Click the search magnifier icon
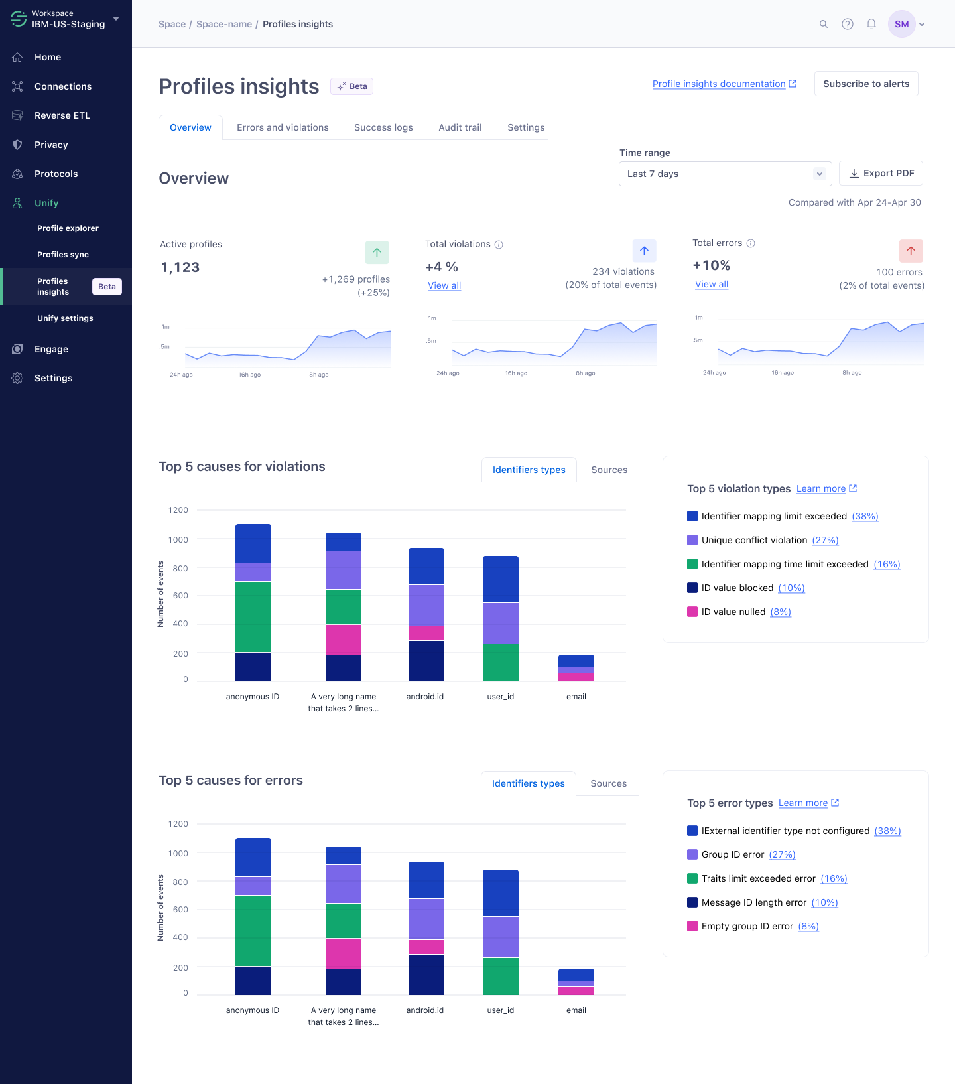Viewport: 955px width, 1084px height. pyautogui.click(x=824, y=24)
